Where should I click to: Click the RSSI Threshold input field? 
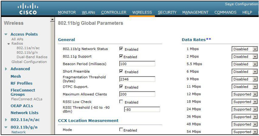(x=142, y=110)
